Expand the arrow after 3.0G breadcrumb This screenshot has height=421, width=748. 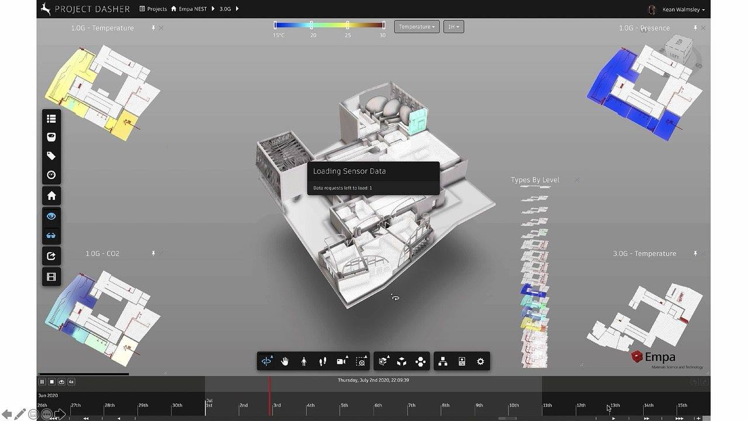[x=237, y=9]
